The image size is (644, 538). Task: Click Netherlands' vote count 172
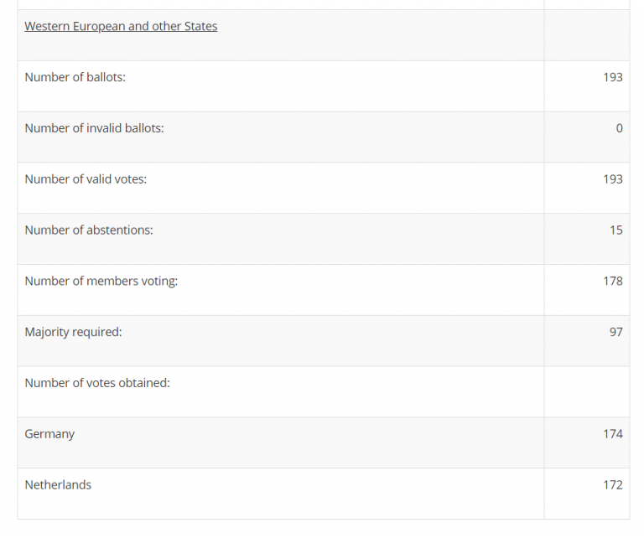[x=613, y=484]
